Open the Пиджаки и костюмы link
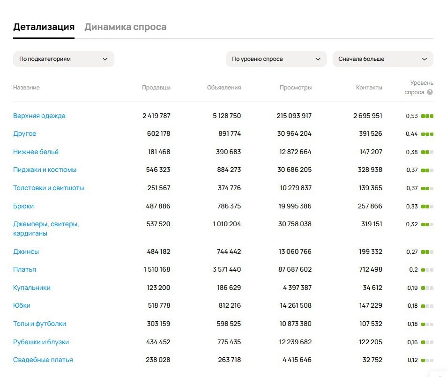Viewport: 447px width, 377px height. click(45, 170)
